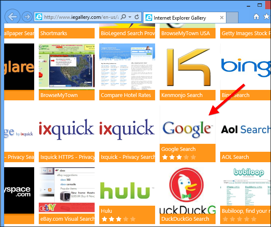
Task: Click the Kenmonjo Search label
Action: 182,95
